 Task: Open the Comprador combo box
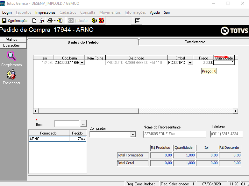[x=113, y=134]
